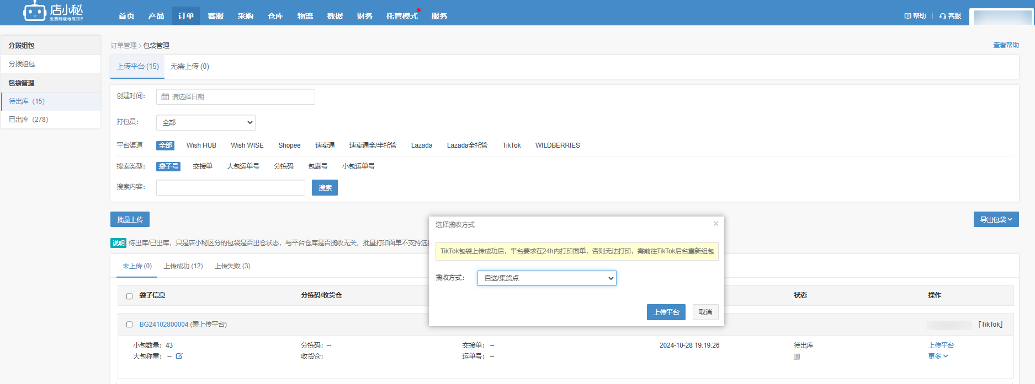Choose 小包运单号 as search type

pyautogui.click(x=358, y=166)
